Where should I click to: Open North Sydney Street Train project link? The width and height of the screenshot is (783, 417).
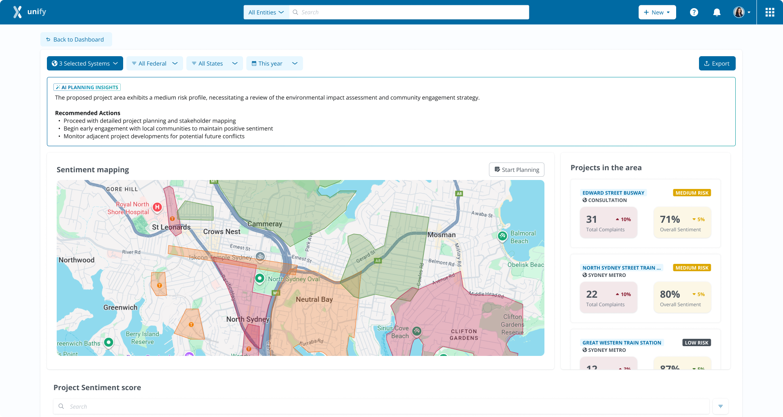pos(621,268)
